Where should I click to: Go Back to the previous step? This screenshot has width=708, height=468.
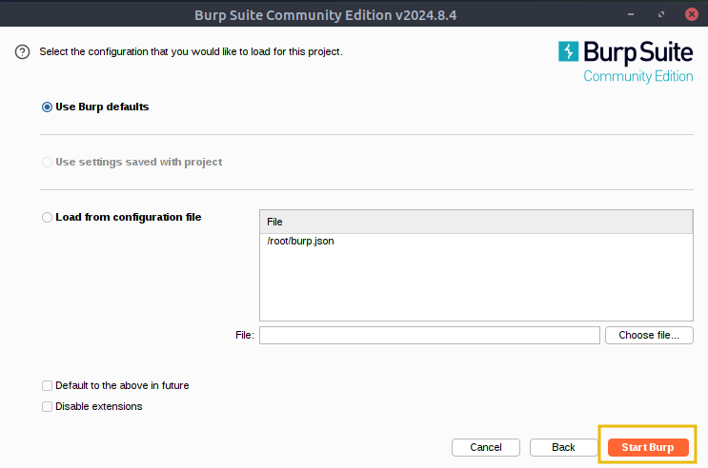563,447
